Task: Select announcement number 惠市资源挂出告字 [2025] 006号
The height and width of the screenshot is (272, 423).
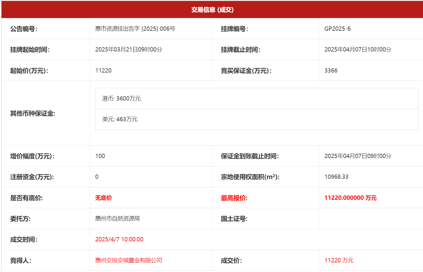Action: 135,29
